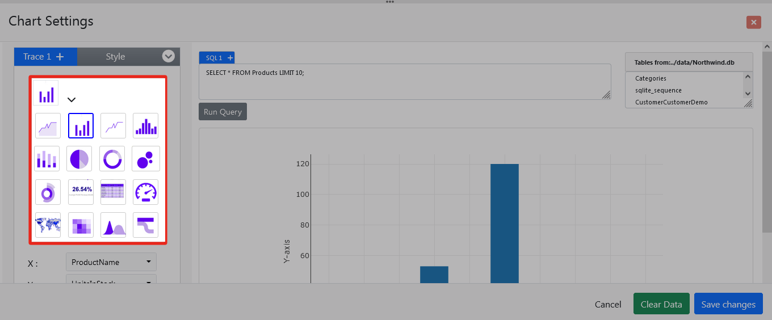Select the donut chart icon
This screenshot has width=772, height=320.
tap(112, 159)
